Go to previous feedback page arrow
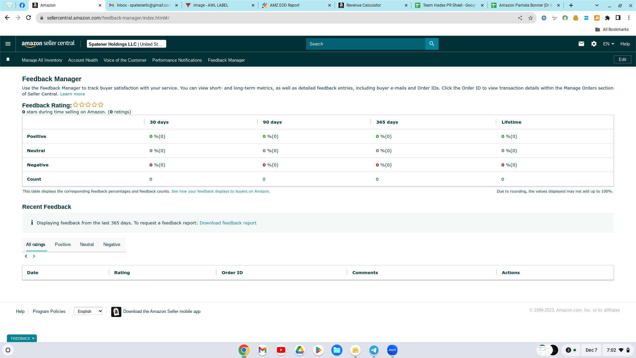Viewport: 636px width, 358px height. tap(26, 256)
